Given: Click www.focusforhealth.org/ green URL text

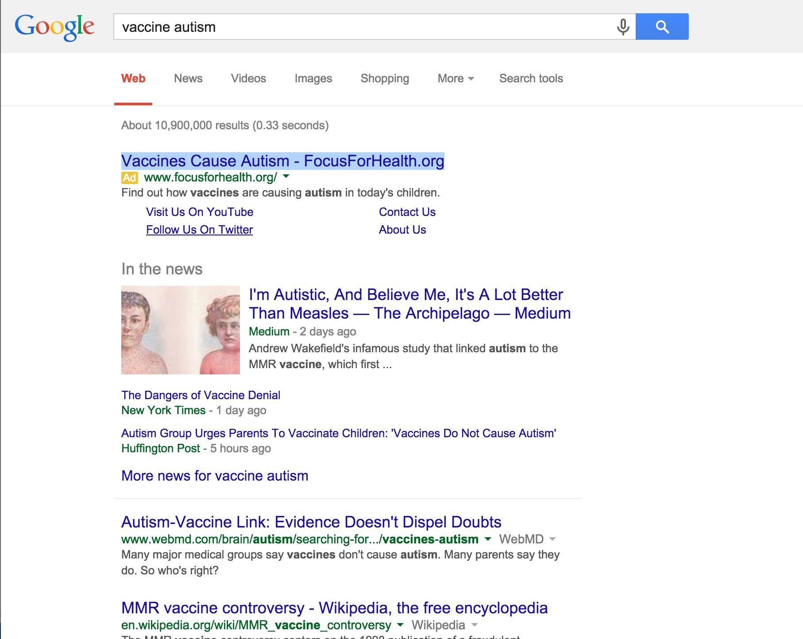Looking at the screenshot, I should tap(210, 177).
